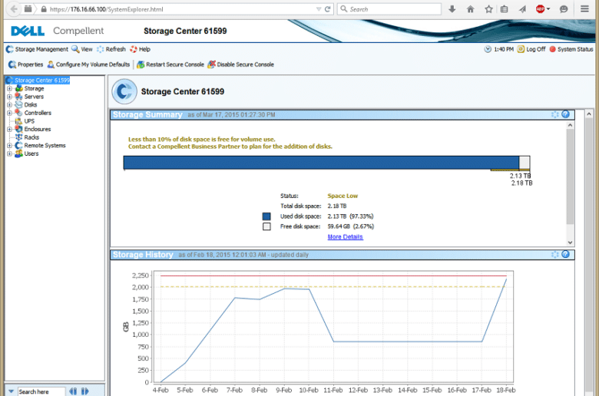Open browser downloads arrow icon

(x=452, y=9)
